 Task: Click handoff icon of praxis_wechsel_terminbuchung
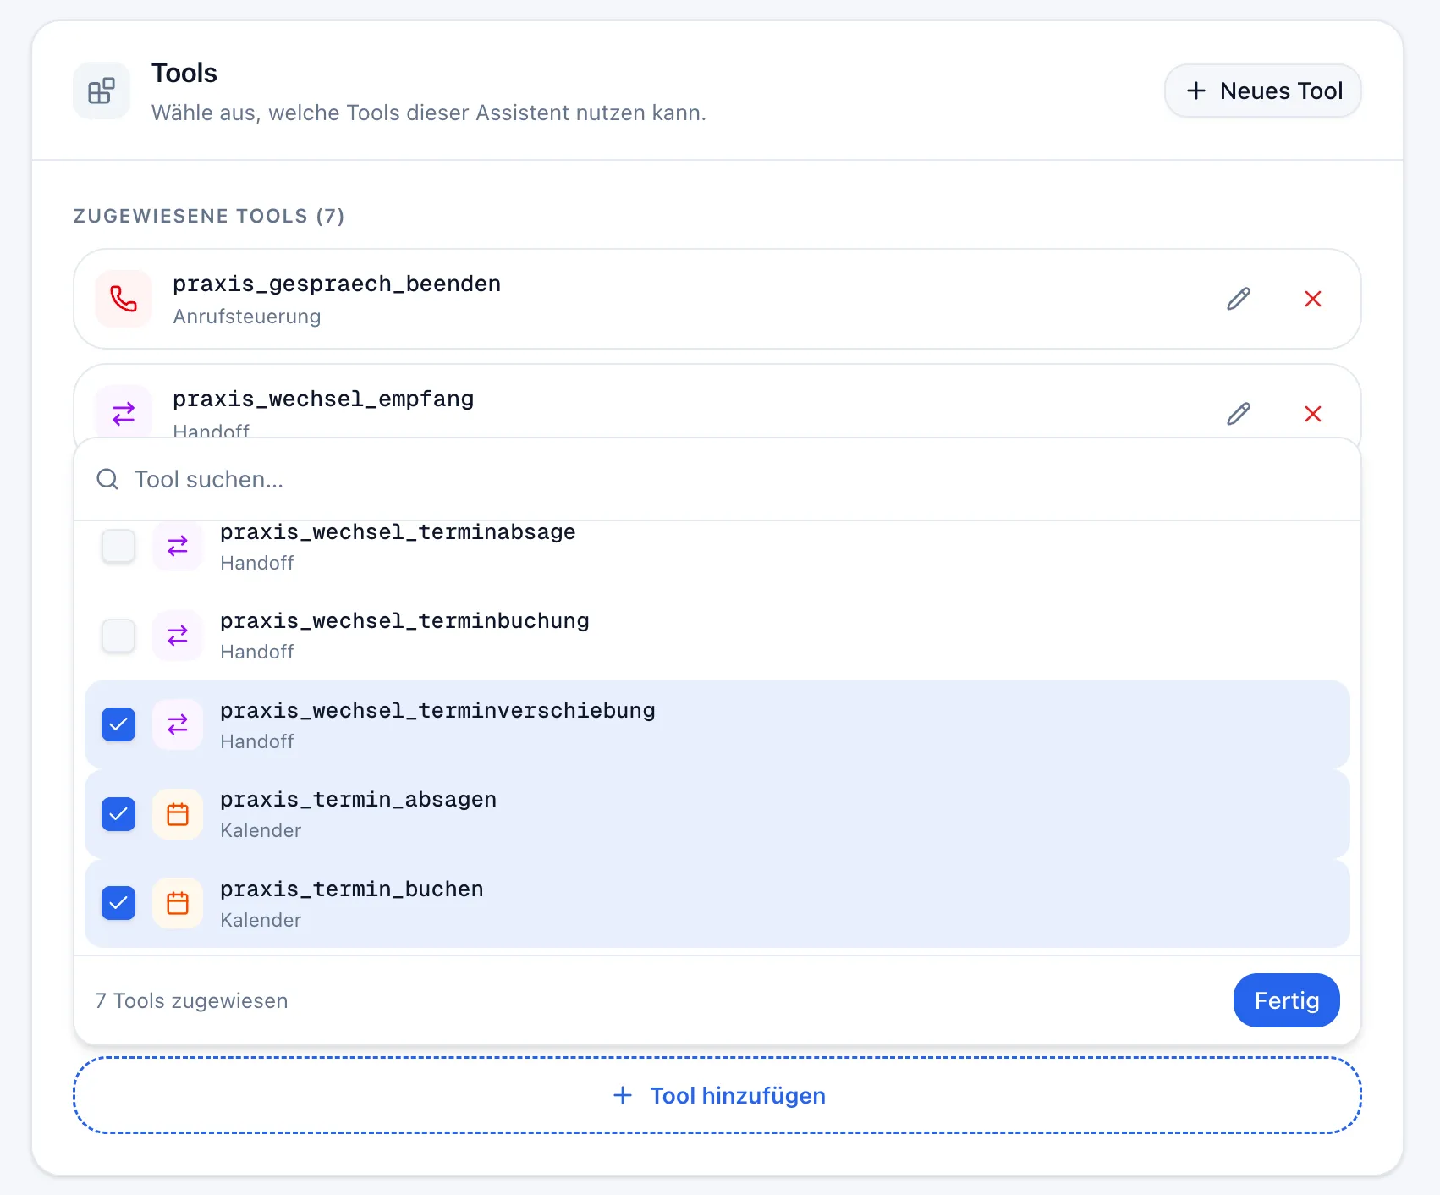(178, 636)
